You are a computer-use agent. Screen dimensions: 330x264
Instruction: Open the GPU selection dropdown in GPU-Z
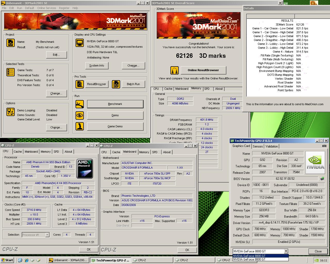coord(286,251)
